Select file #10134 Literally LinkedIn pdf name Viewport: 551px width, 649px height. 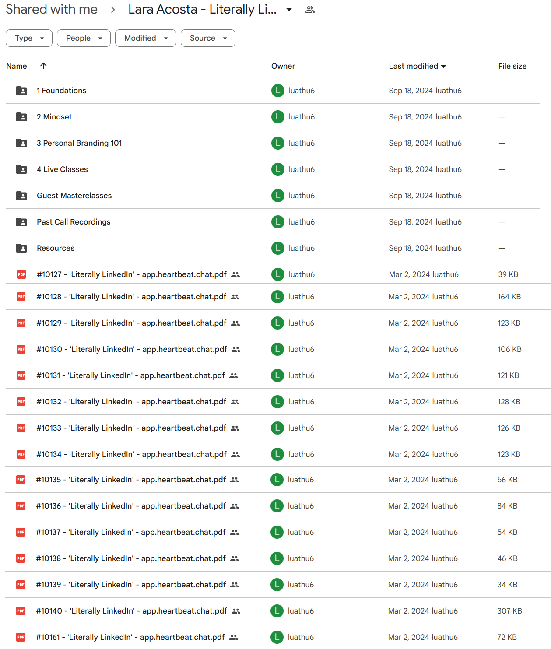pyautogui.click(x=132, y=454)
